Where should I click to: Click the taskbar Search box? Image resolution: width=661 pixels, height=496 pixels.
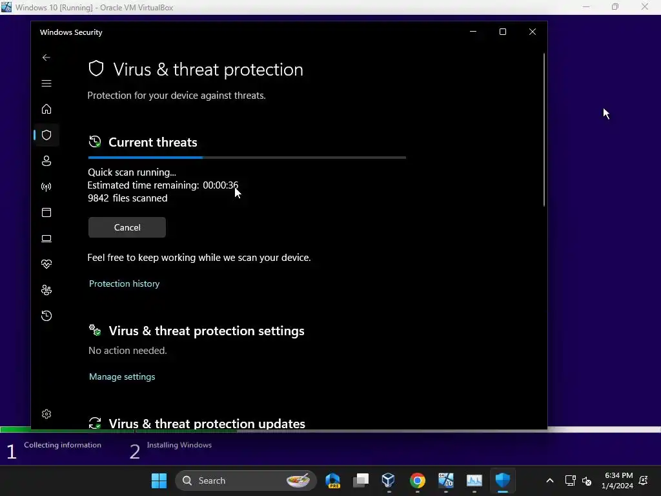(x=246, y=480)
